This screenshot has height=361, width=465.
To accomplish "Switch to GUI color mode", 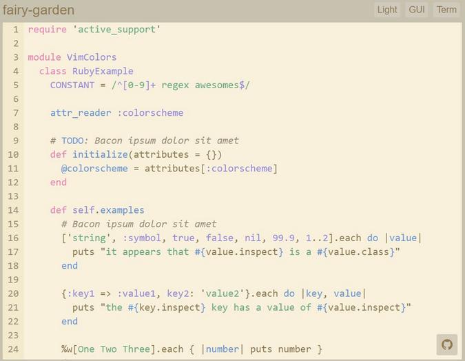I will [x=417, y=10].
